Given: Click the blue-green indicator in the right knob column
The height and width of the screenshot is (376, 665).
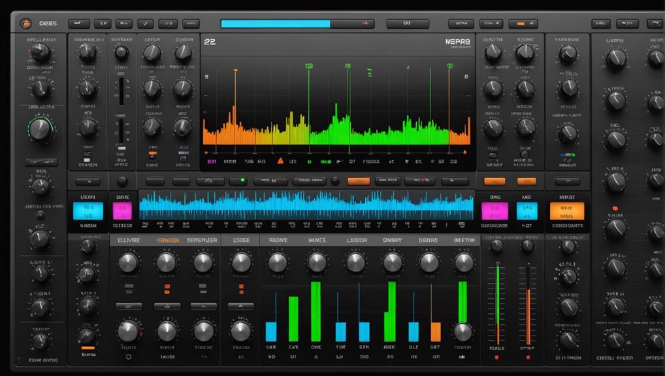Looking at the screenshot, I should pos(568,155).
